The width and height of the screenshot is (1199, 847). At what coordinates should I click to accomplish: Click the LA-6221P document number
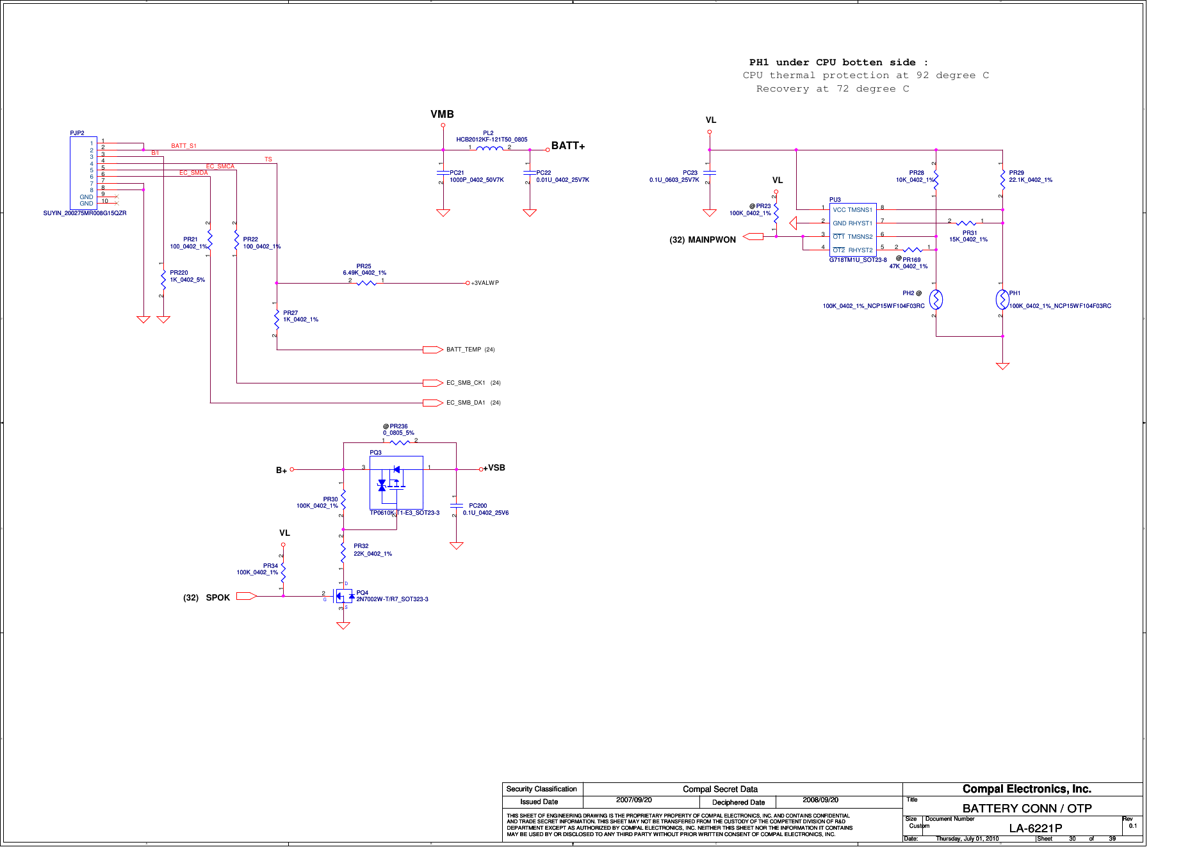(1036, 828)
